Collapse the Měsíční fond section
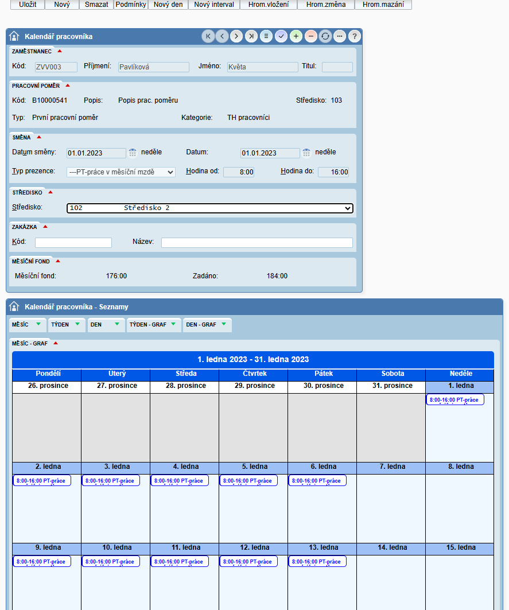This screenshot has width=509, height=610. tap(58, 261)
